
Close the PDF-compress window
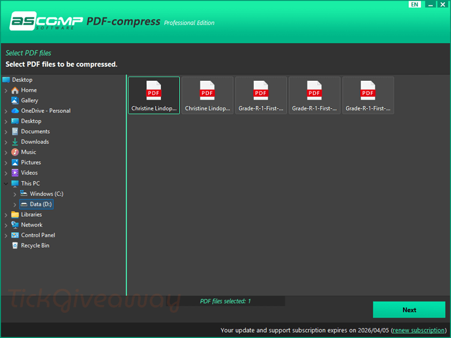tap(443, 4)
